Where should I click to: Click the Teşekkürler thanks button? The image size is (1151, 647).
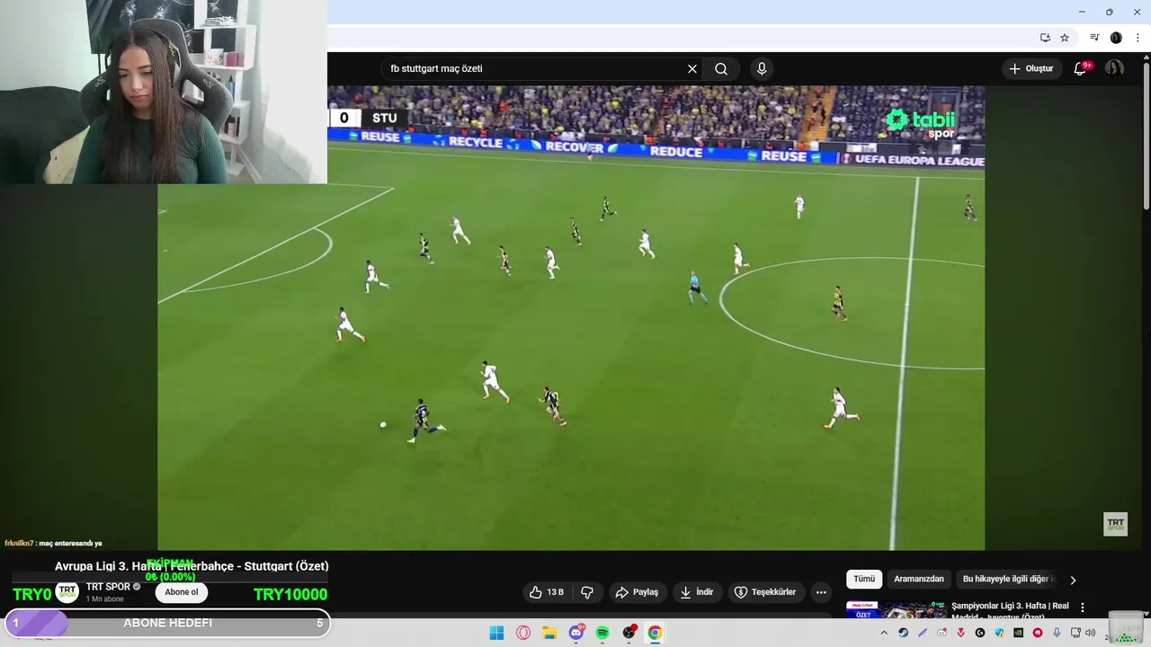pyautogui.click(x=765, y=592)
